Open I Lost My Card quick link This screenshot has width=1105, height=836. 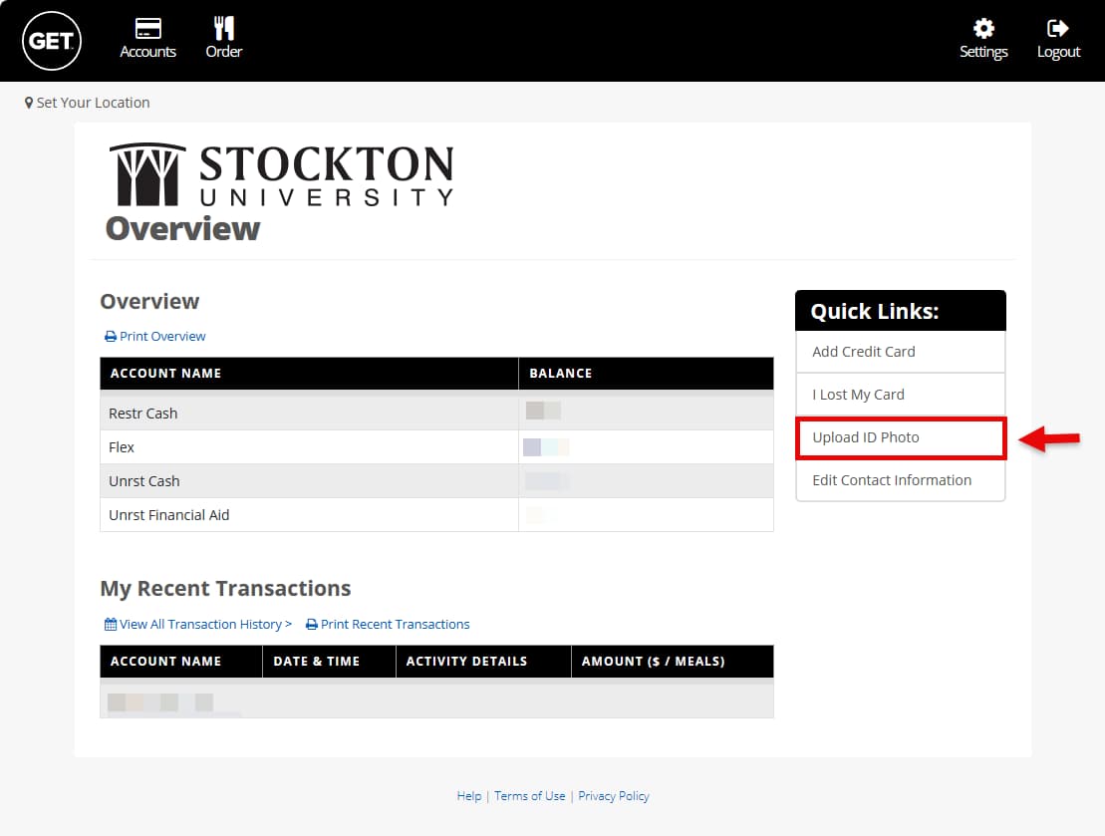pos(901,395)
